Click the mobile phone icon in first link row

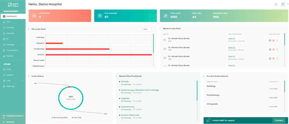(x=277, y=40)
